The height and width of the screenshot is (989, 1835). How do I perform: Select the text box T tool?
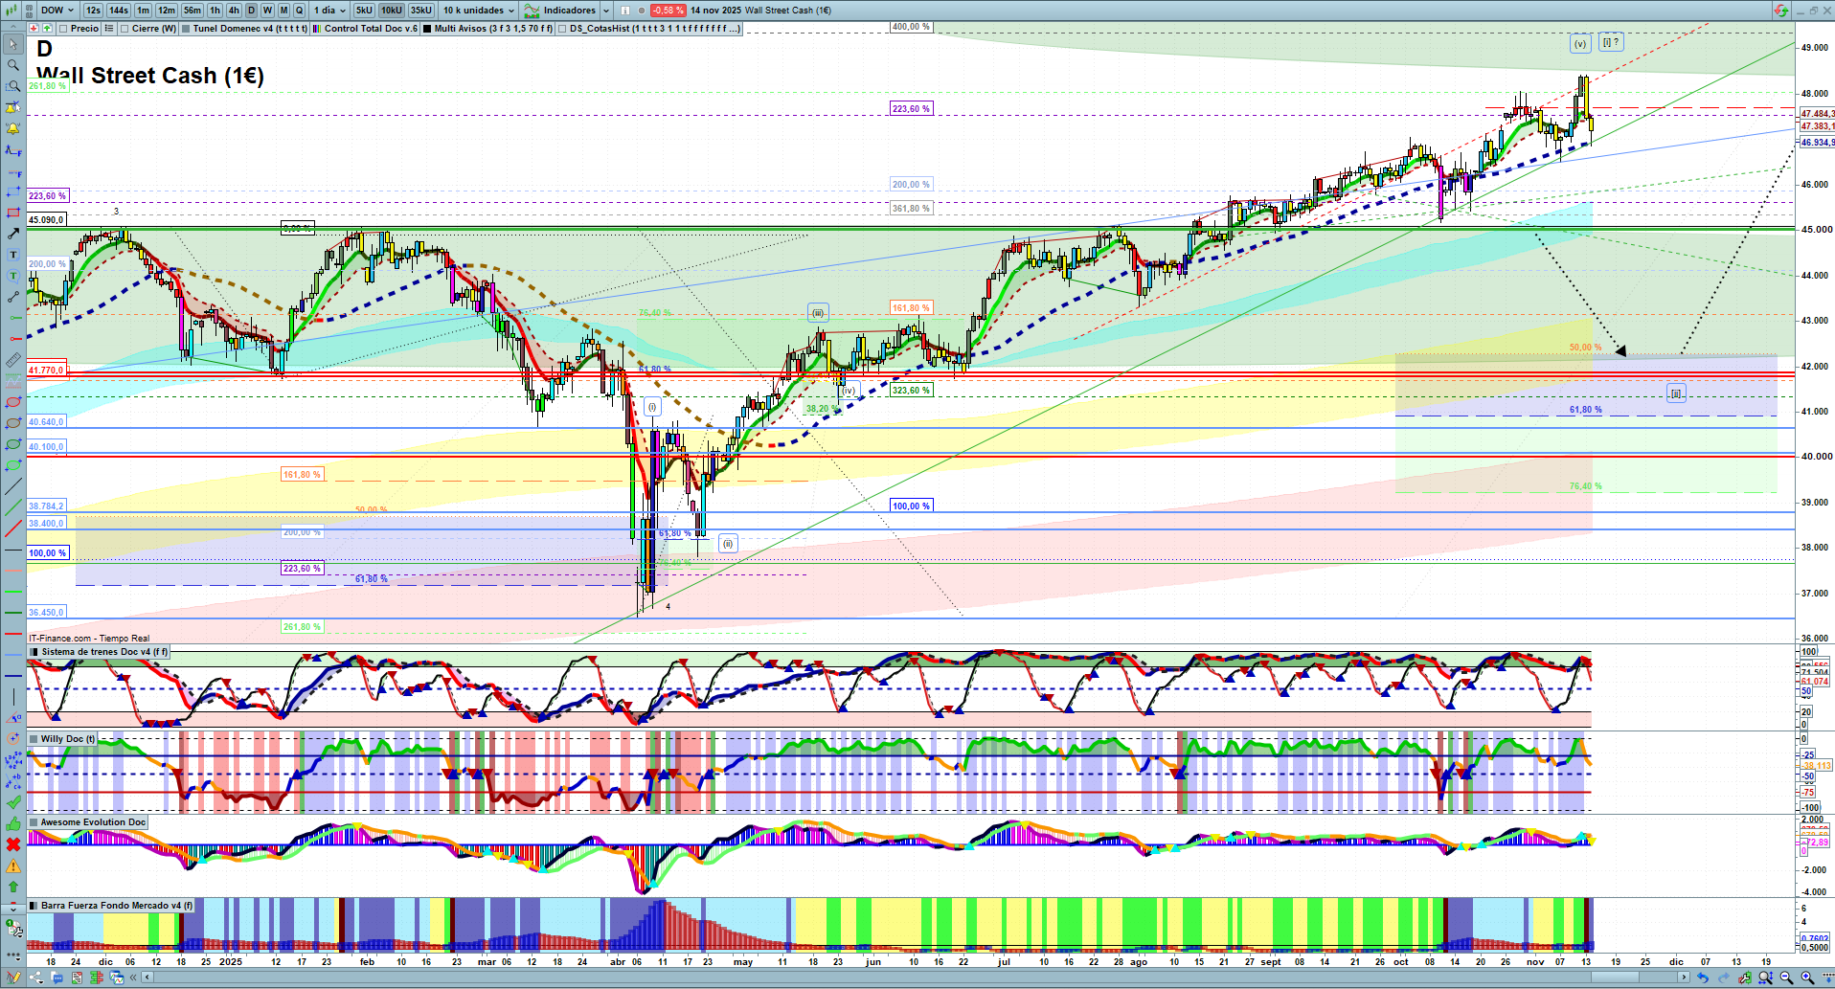point(12,255)
